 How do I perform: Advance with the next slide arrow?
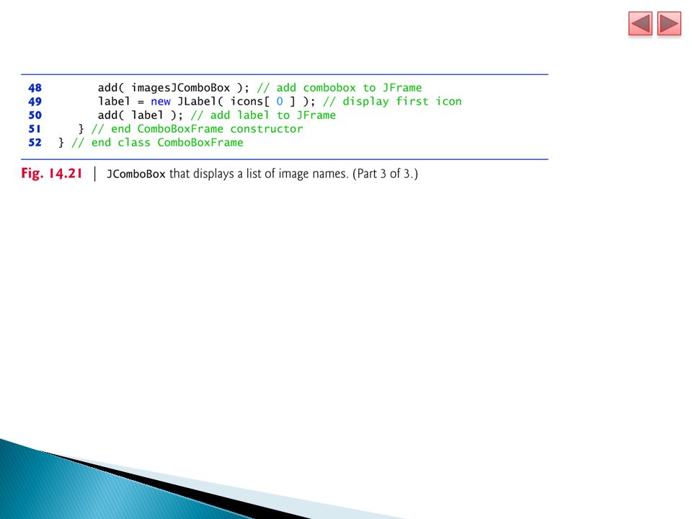click(669, 23)
